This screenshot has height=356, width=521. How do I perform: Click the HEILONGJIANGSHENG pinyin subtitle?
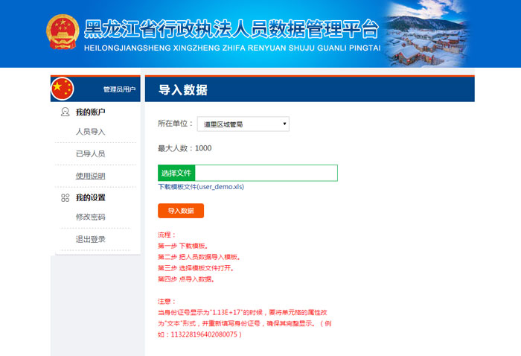[x=232, y=48]
